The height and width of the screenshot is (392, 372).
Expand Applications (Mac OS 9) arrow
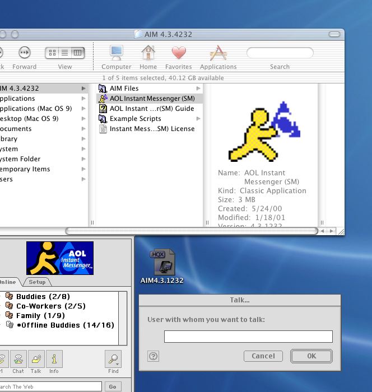click(83, 109)
